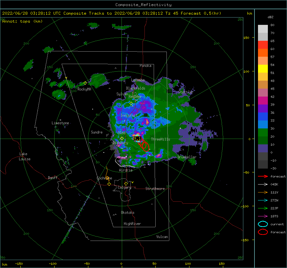Image resolution: width=287 pixels, height=268 pixels.
Task: Select the orange 111V track arrow
Action: tap(263, 192)
